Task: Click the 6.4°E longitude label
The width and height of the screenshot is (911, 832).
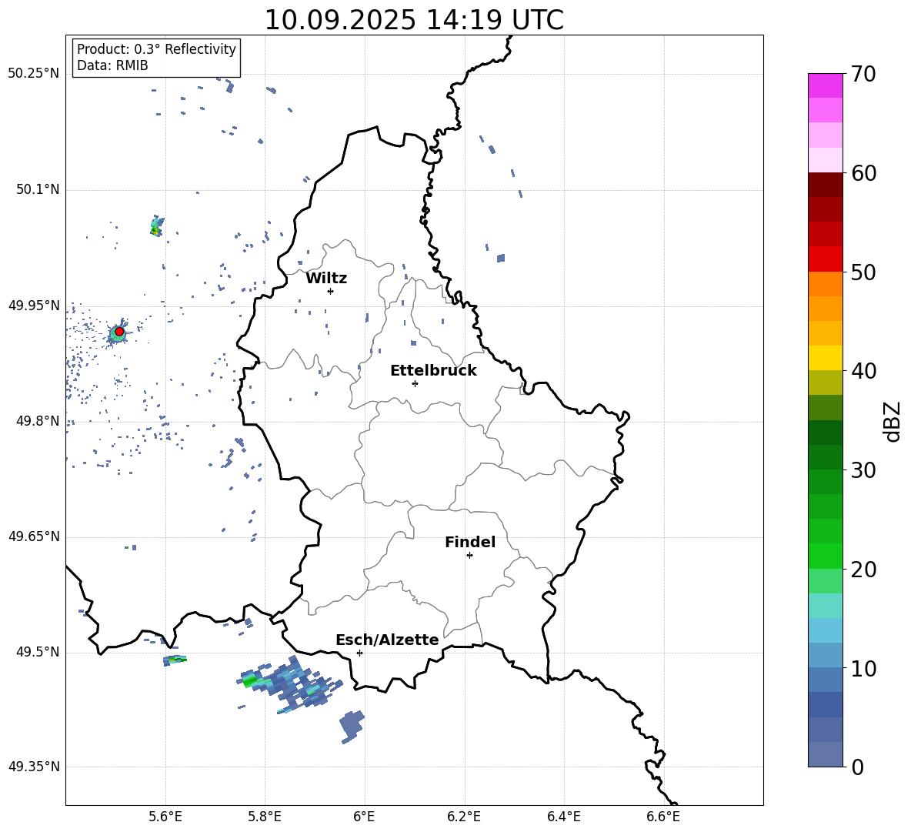Action: click(563, 817)
